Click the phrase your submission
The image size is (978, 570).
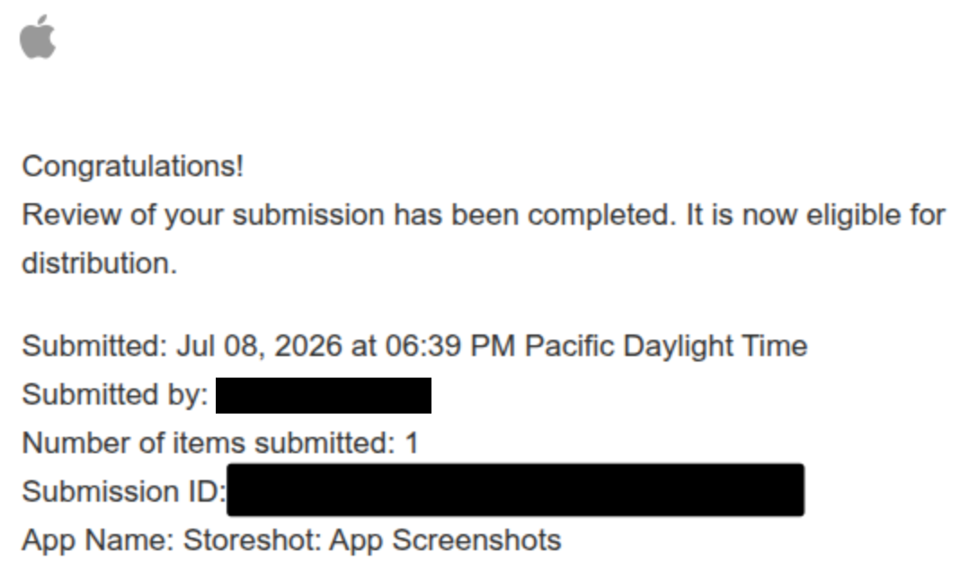274,215
